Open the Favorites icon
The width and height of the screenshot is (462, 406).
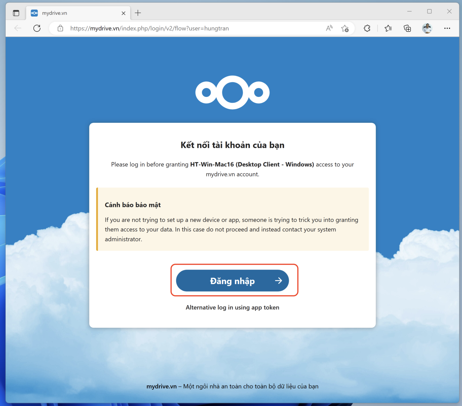pos(388,28)
